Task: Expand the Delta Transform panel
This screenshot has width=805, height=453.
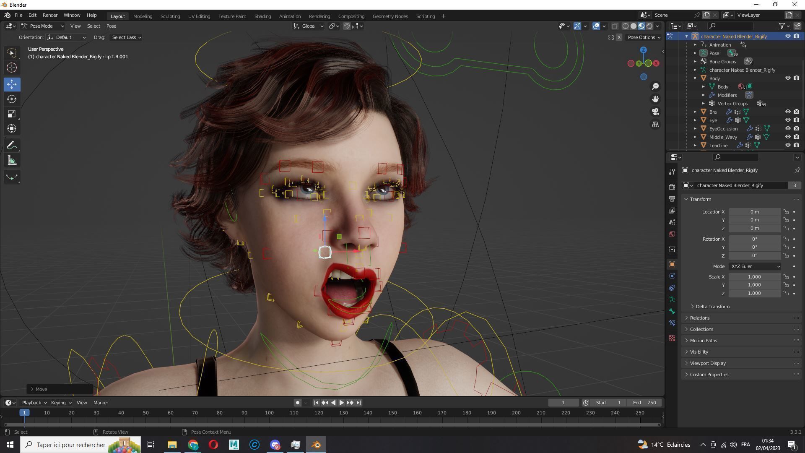Action: [x=712, y=307]
